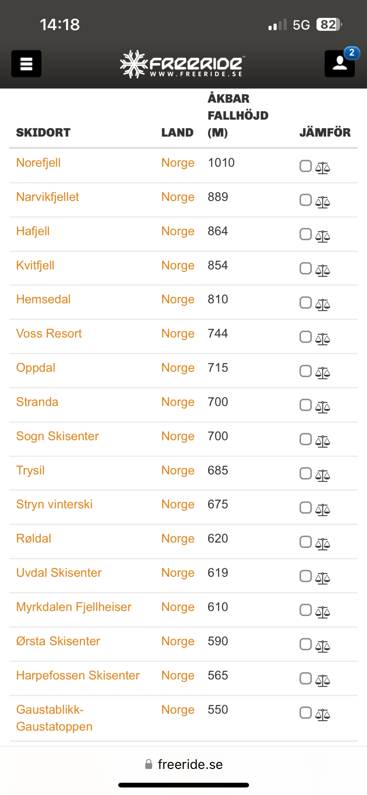Image resolution: width=367 pixels, height=795 pixels.
Task: Open the Kvitfjell resort link
Action: point(35,265)
